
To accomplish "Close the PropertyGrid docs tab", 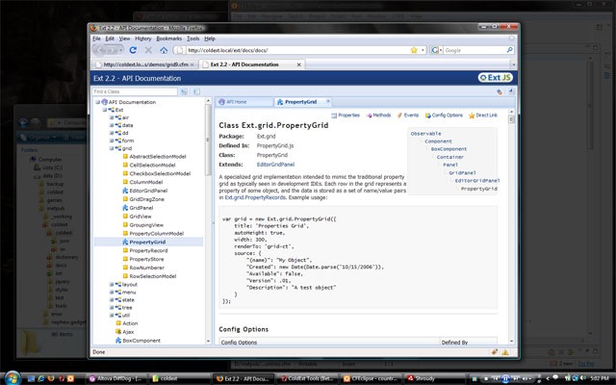I will (328, 101).
